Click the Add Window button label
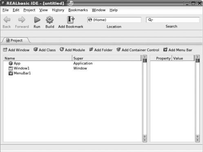This screenshot has width=203, height=152. (x=19, y=50)
